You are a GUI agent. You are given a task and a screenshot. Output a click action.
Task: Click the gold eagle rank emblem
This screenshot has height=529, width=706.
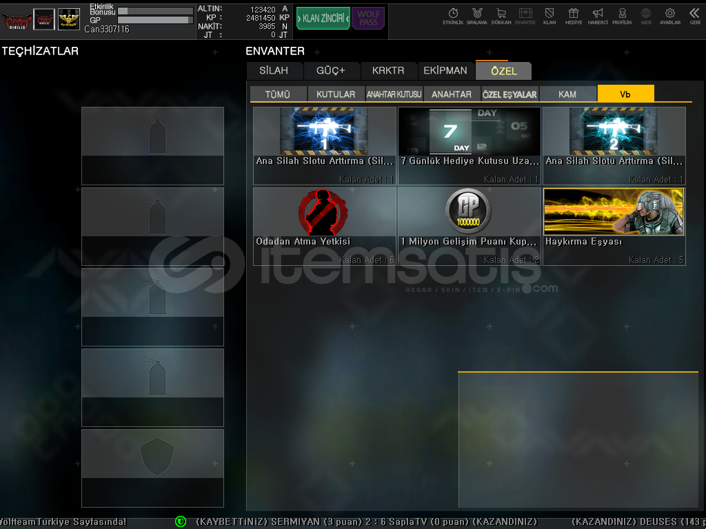pos(69,19)
